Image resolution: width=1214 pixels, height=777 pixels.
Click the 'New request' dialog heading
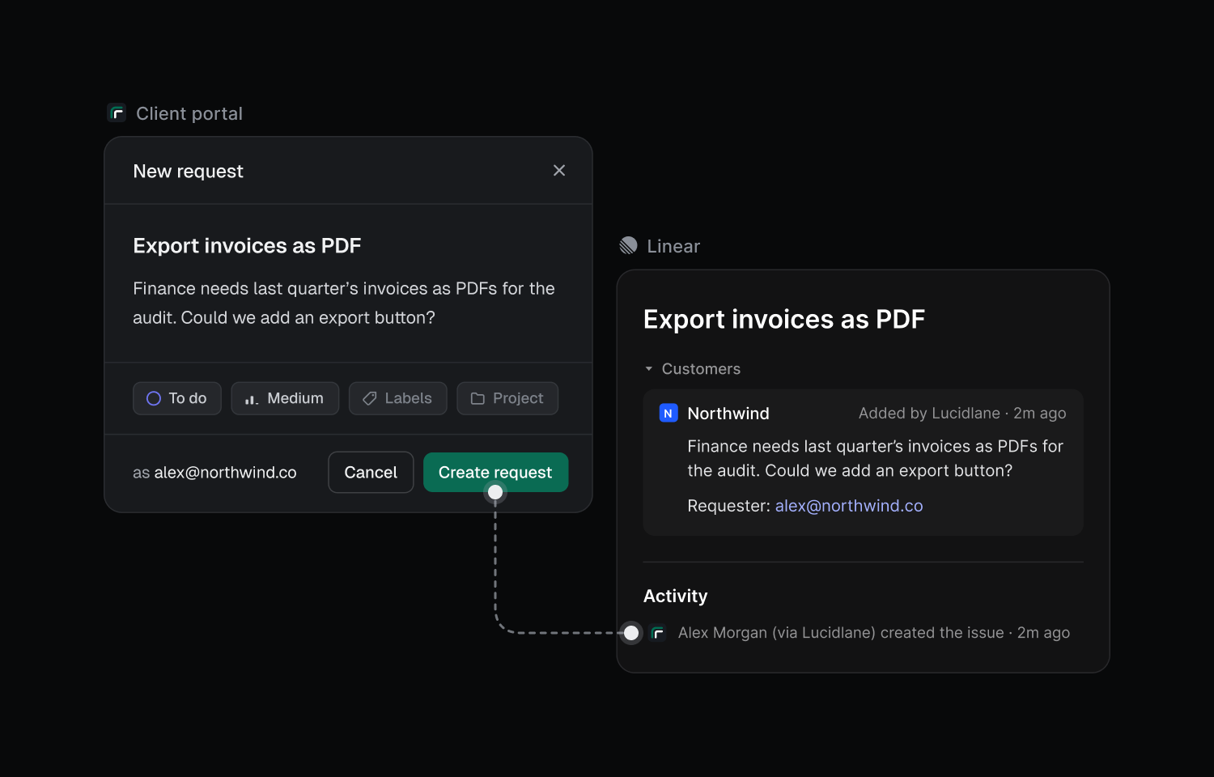(188, 171)
